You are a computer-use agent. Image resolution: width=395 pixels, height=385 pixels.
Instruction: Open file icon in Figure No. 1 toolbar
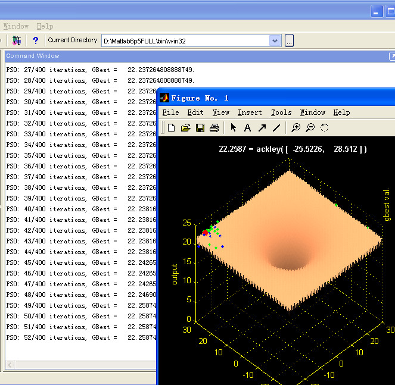pyautogui.click(x=186, y=128)
